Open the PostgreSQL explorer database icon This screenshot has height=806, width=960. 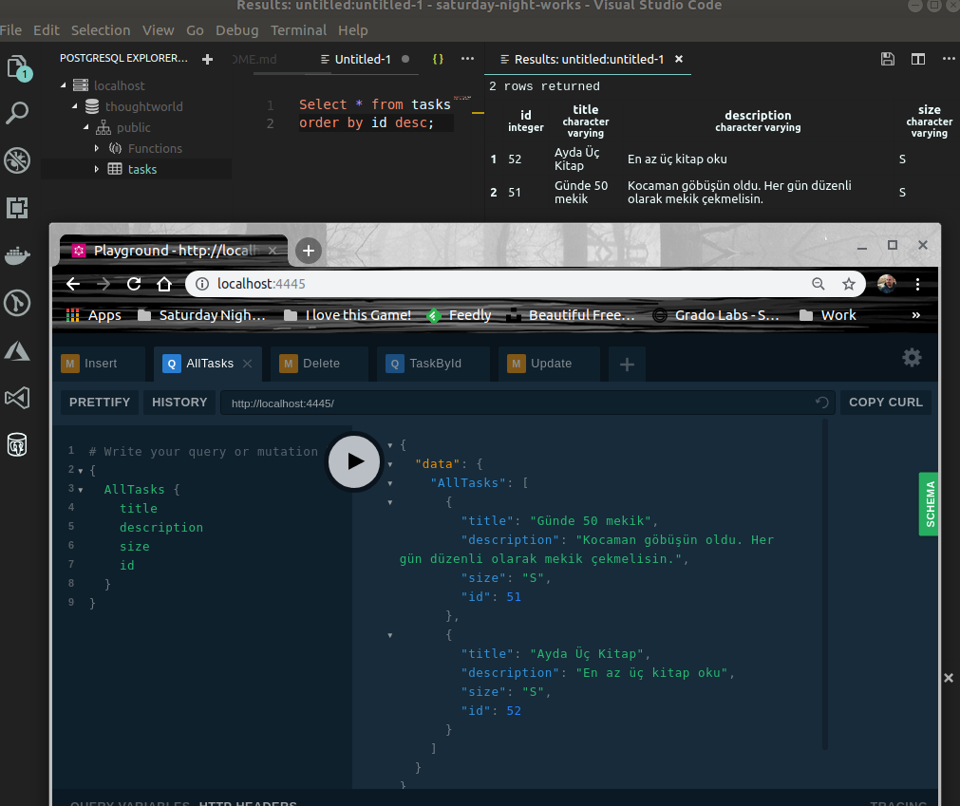pos(17,444)
